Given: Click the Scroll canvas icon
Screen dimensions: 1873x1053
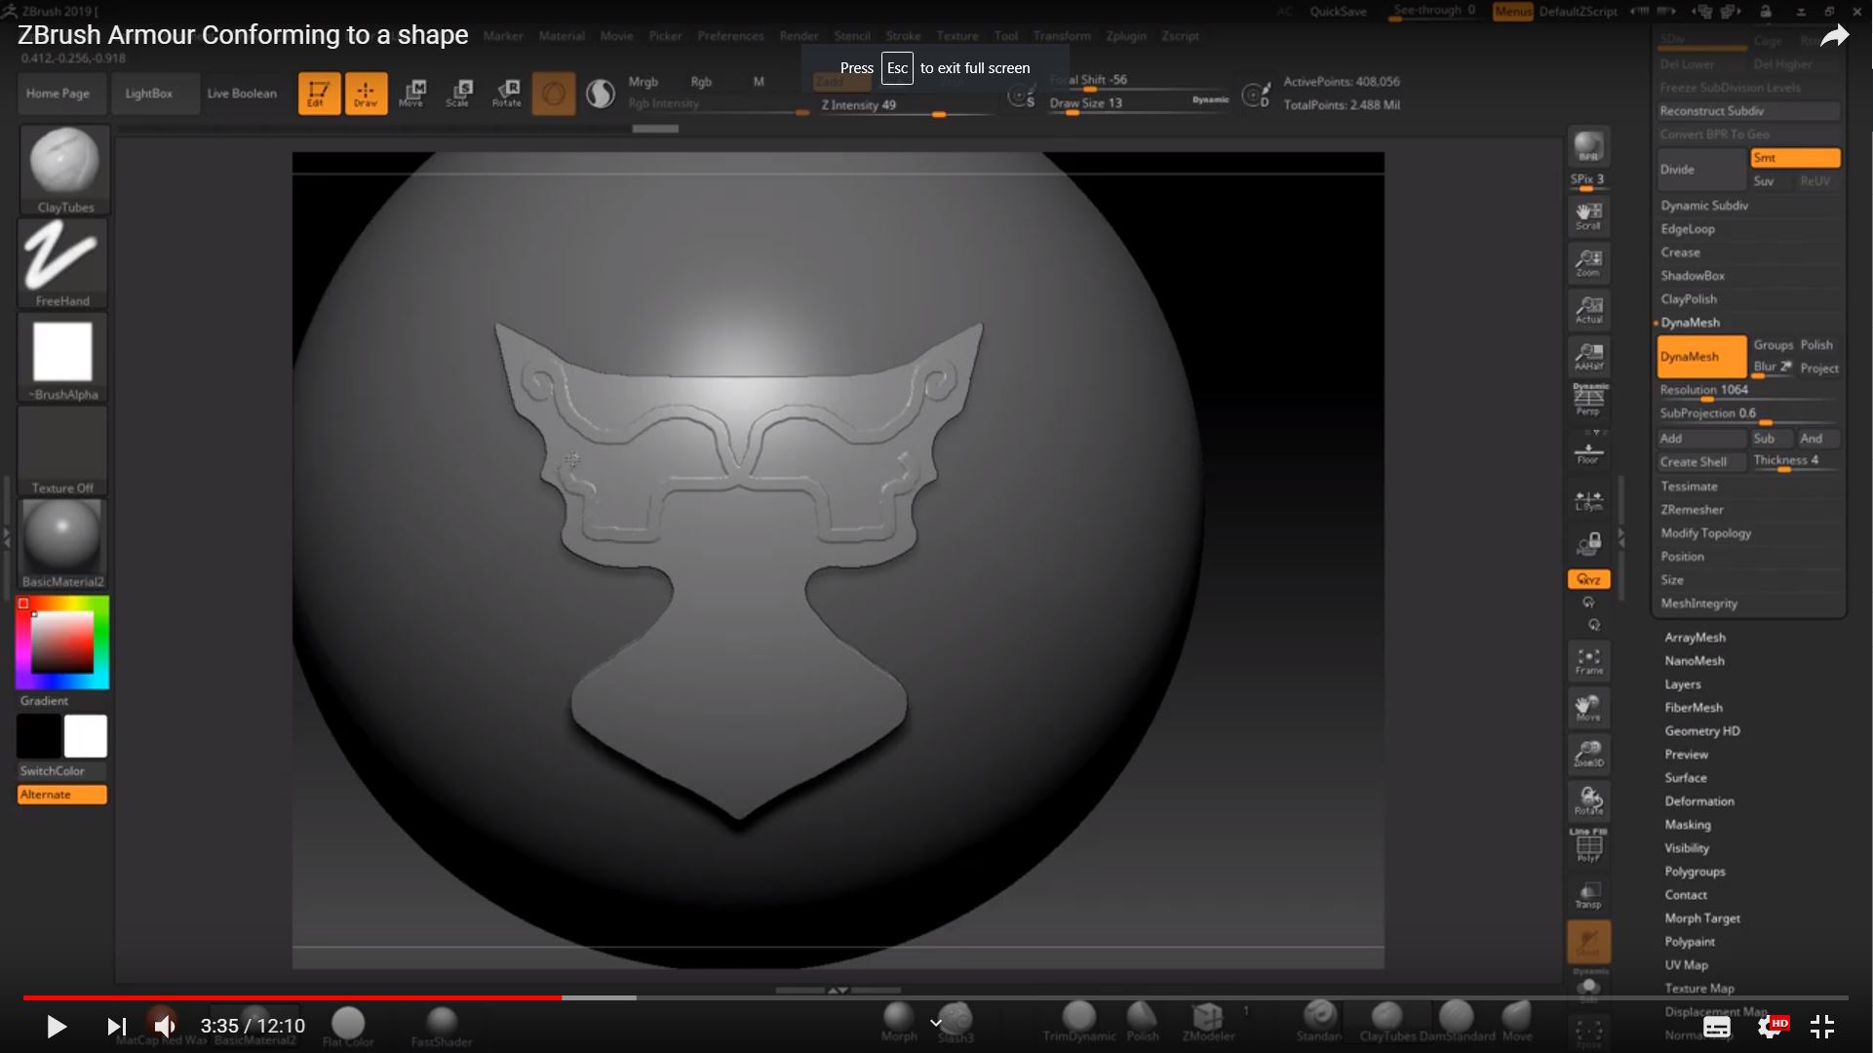Looking at the screenshot, I should (1588, 216).
